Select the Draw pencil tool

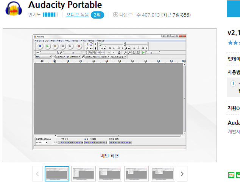pyautogui.click(x=95, y=44)
